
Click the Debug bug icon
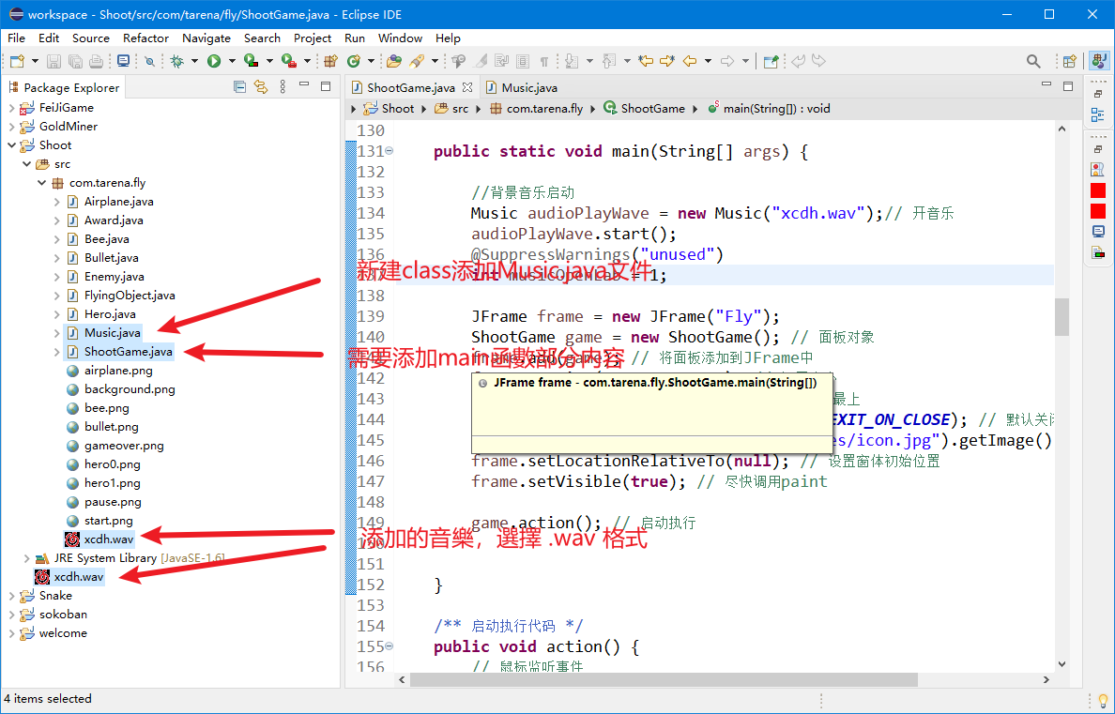(x=177, y=61)
